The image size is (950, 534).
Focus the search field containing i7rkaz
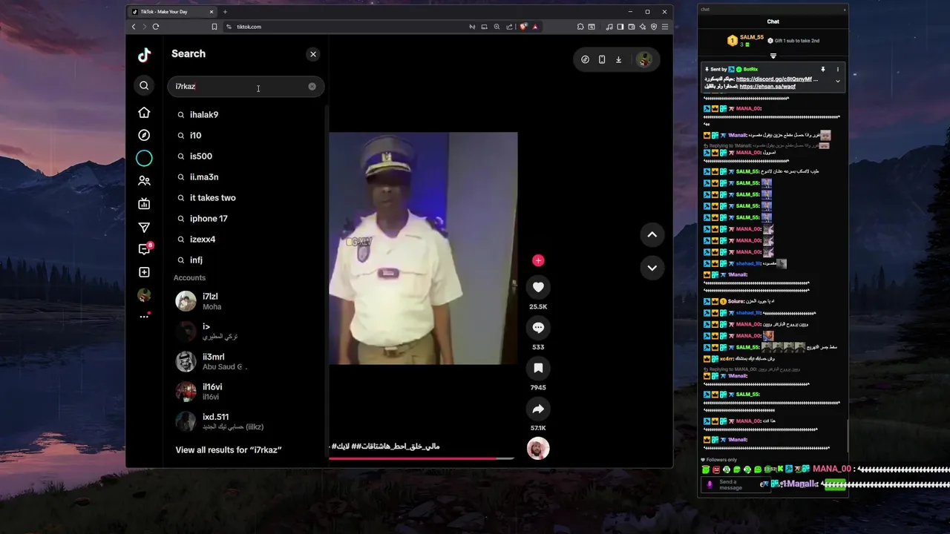246,87
